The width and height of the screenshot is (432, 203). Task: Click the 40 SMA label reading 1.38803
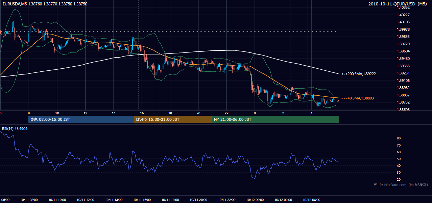[x=358, y=98]
